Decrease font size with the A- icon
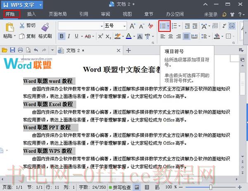Image resolution: width=248 pixels, height=191 pixels. pyautogui.click(x=141, y=26)
